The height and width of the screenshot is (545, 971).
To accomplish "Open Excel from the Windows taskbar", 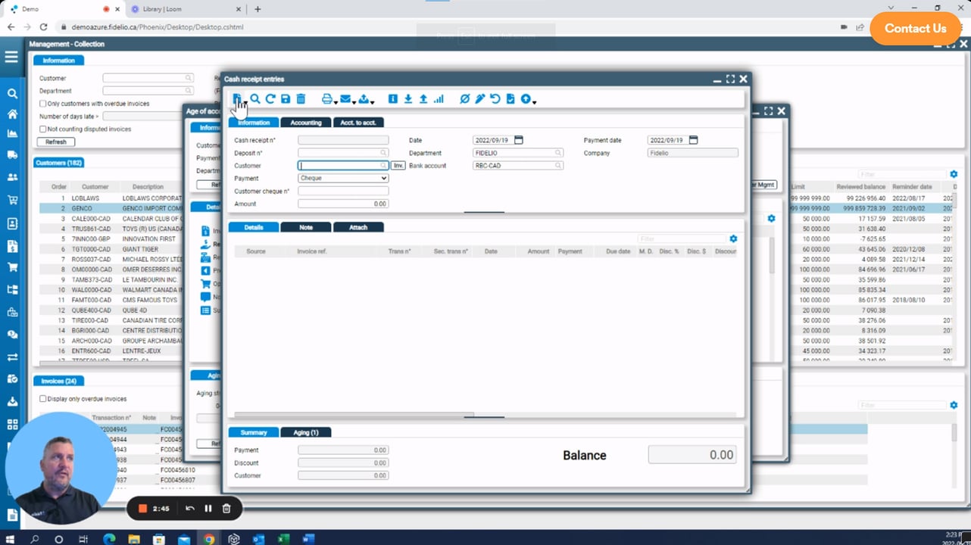I will tap(283, 539).
